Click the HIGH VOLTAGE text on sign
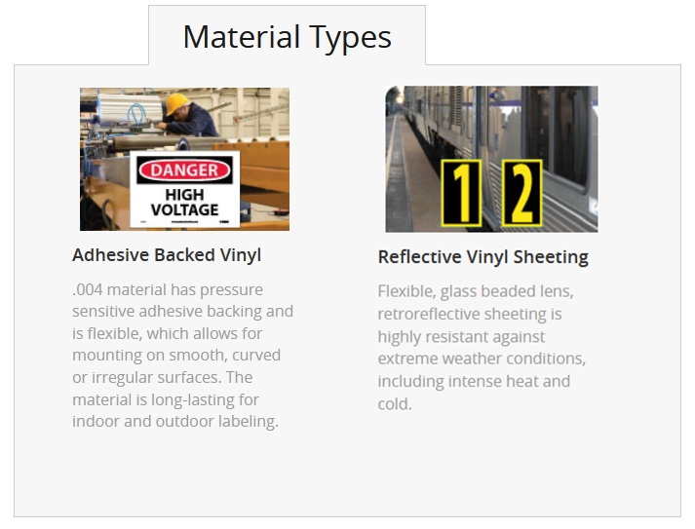The image size is (695, 529). [x=184, y=202]
